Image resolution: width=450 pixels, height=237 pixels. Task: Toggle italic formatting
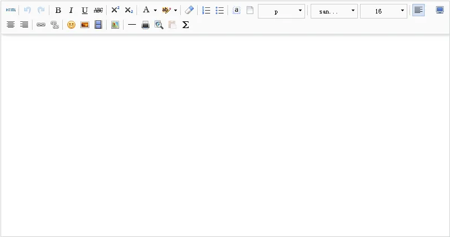71,10
